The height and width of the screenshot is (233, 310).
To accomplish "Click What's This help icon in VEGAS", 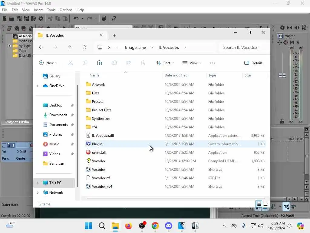I will coord(114,19).
